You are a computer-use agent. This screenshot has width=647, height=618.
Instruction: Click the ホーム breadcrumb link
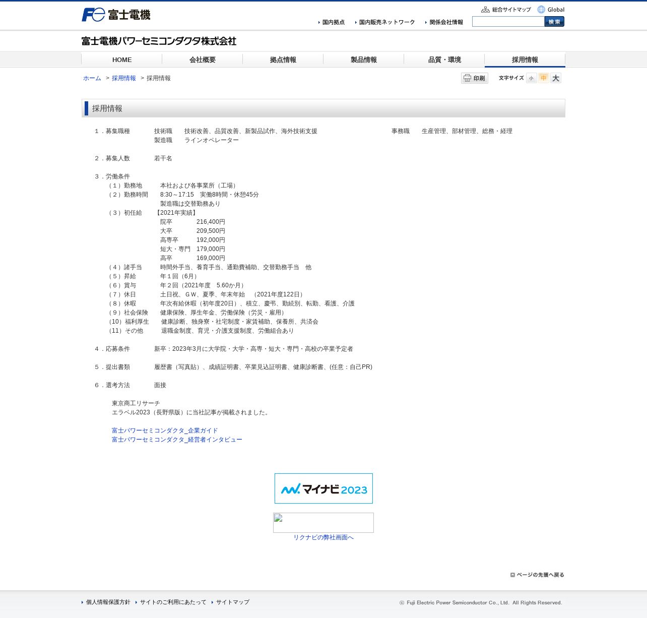pyautogui.click(x=92, y=78)
